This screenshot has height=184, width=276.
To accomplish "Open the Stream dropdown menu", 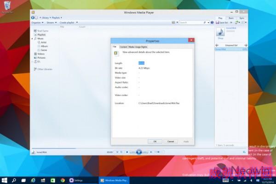I will coord(52,23).
